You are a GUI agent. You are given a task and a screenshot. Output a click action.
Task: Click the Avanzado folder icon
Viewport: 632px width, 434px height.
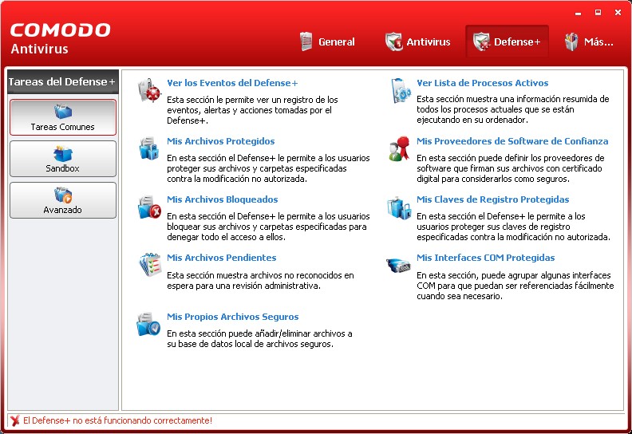click(x=63, y=195)
